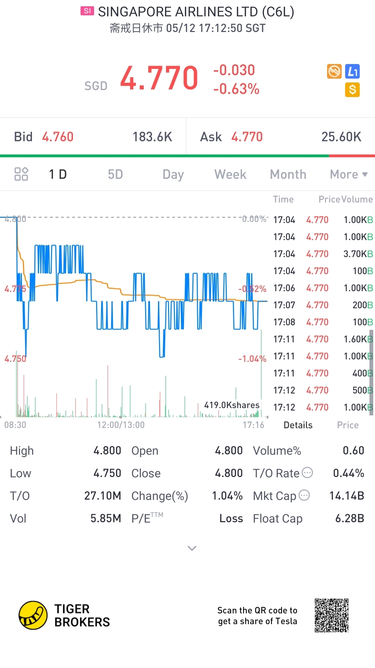The image size is (375, 668).
Task: Tap the 17:12 trade with 500 volume
Action: pyautogui.click(x=323, y=390)
